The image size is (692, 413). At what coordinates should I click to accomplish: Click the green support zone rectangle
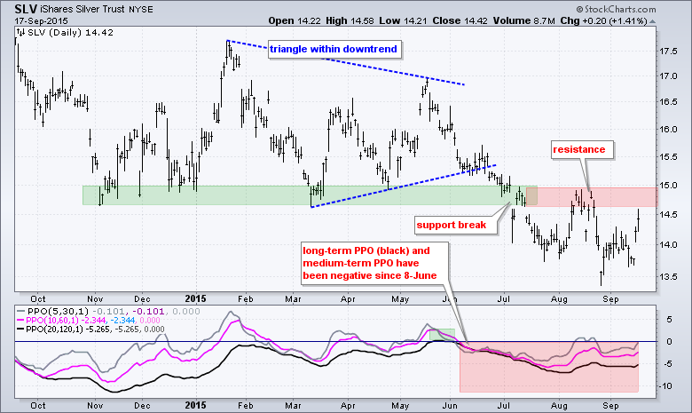click(310, 195)
